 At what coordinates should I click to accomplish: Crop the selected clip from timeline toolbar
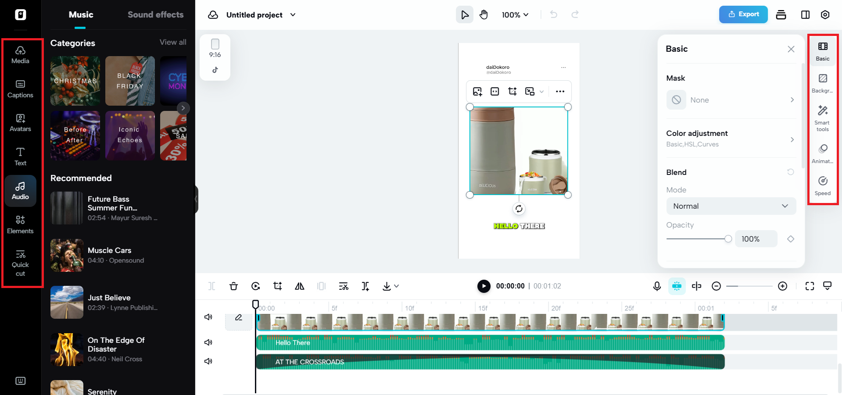[x=277, y=286]
